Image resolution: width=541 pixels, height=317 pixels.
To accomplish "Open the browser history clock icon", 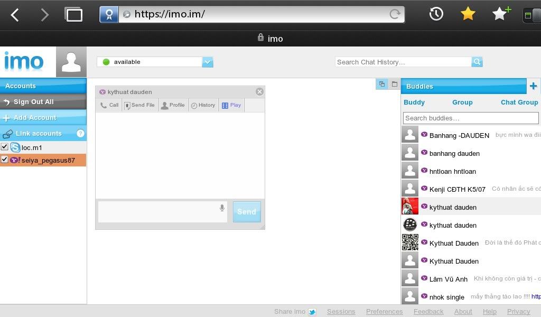I will coord(436,14).
